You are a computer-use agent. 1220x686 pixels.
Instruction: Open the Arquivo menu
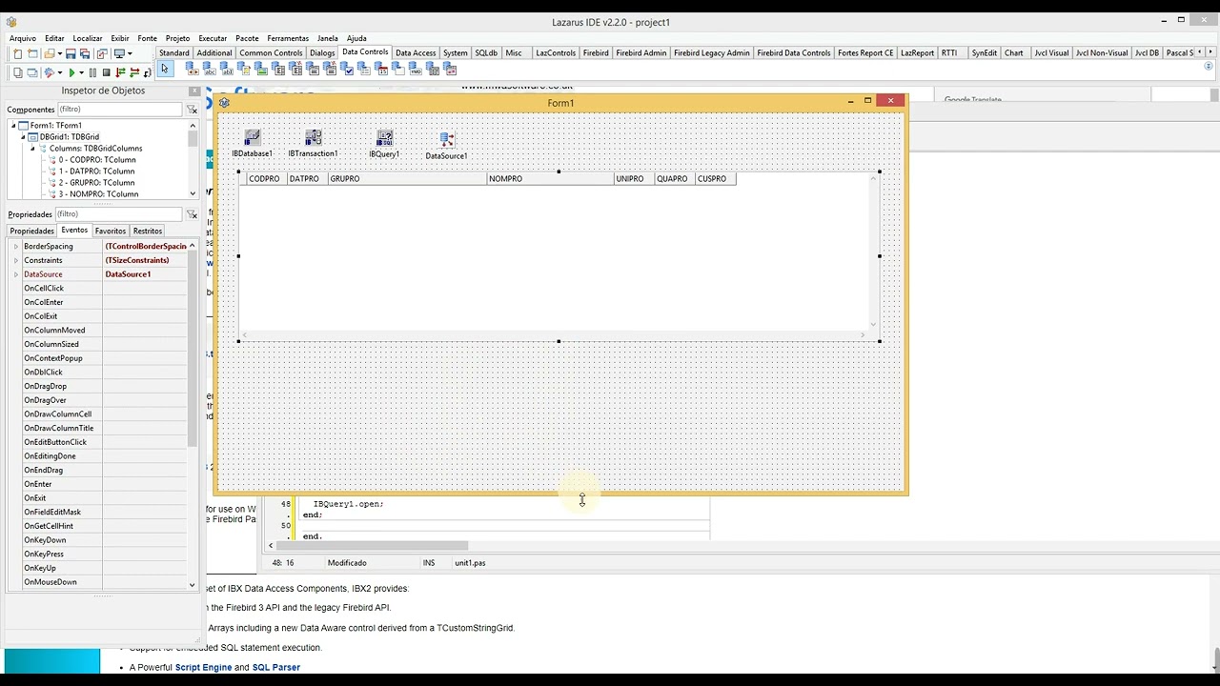click(23, 38)
